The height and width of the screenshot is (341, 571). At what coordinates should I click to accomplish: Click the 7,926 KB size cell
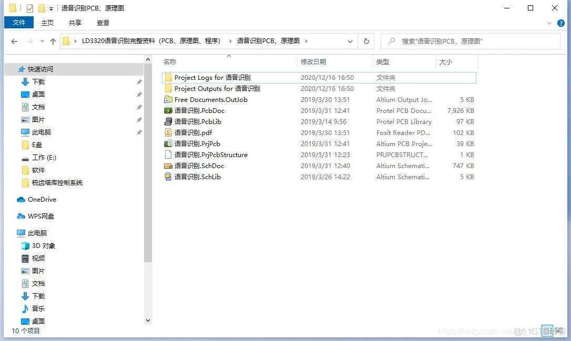coord(460,111)
